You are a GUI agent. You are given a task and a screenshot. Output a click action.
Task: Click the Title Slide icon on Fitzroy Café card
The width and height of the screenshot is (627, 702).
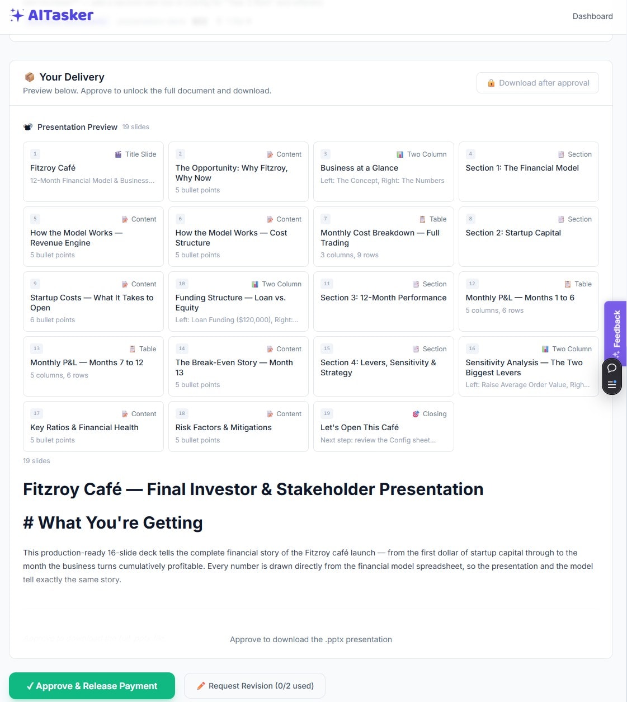[x=118, y=154]
